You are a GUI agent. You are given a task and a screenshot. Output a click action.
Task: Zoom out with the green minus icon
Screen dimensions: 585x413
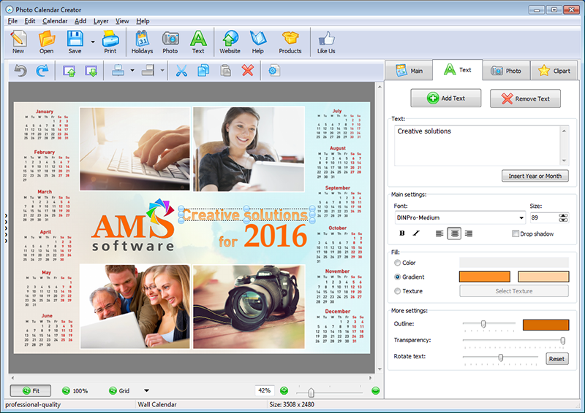coord(376,390)
